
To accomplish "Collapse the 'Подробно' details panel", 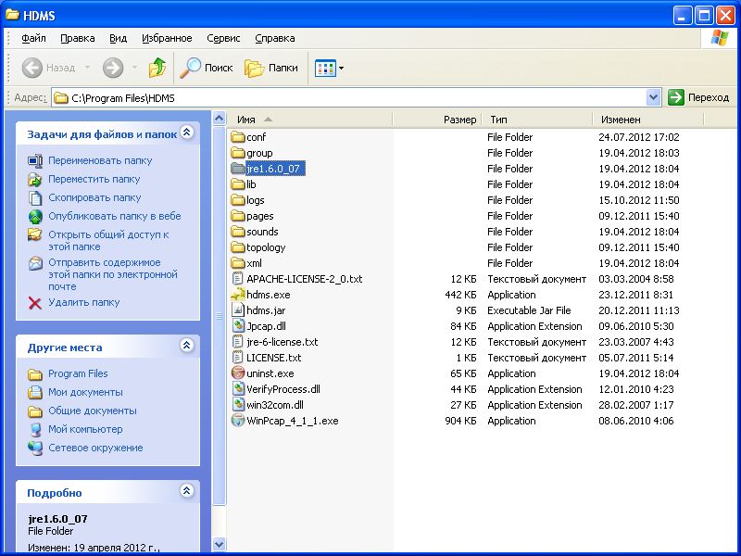I will 187,491.
